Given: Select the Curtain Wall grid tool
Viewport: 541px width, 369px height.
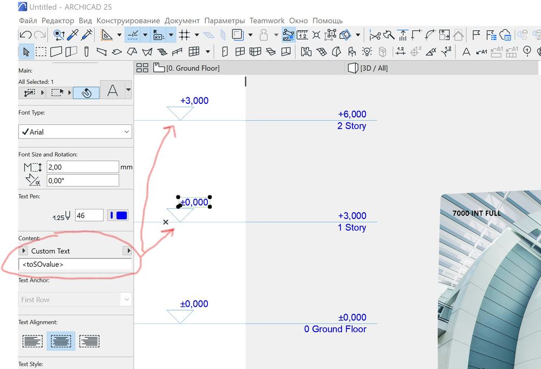Looking at the screenshot, I should 194,52.
